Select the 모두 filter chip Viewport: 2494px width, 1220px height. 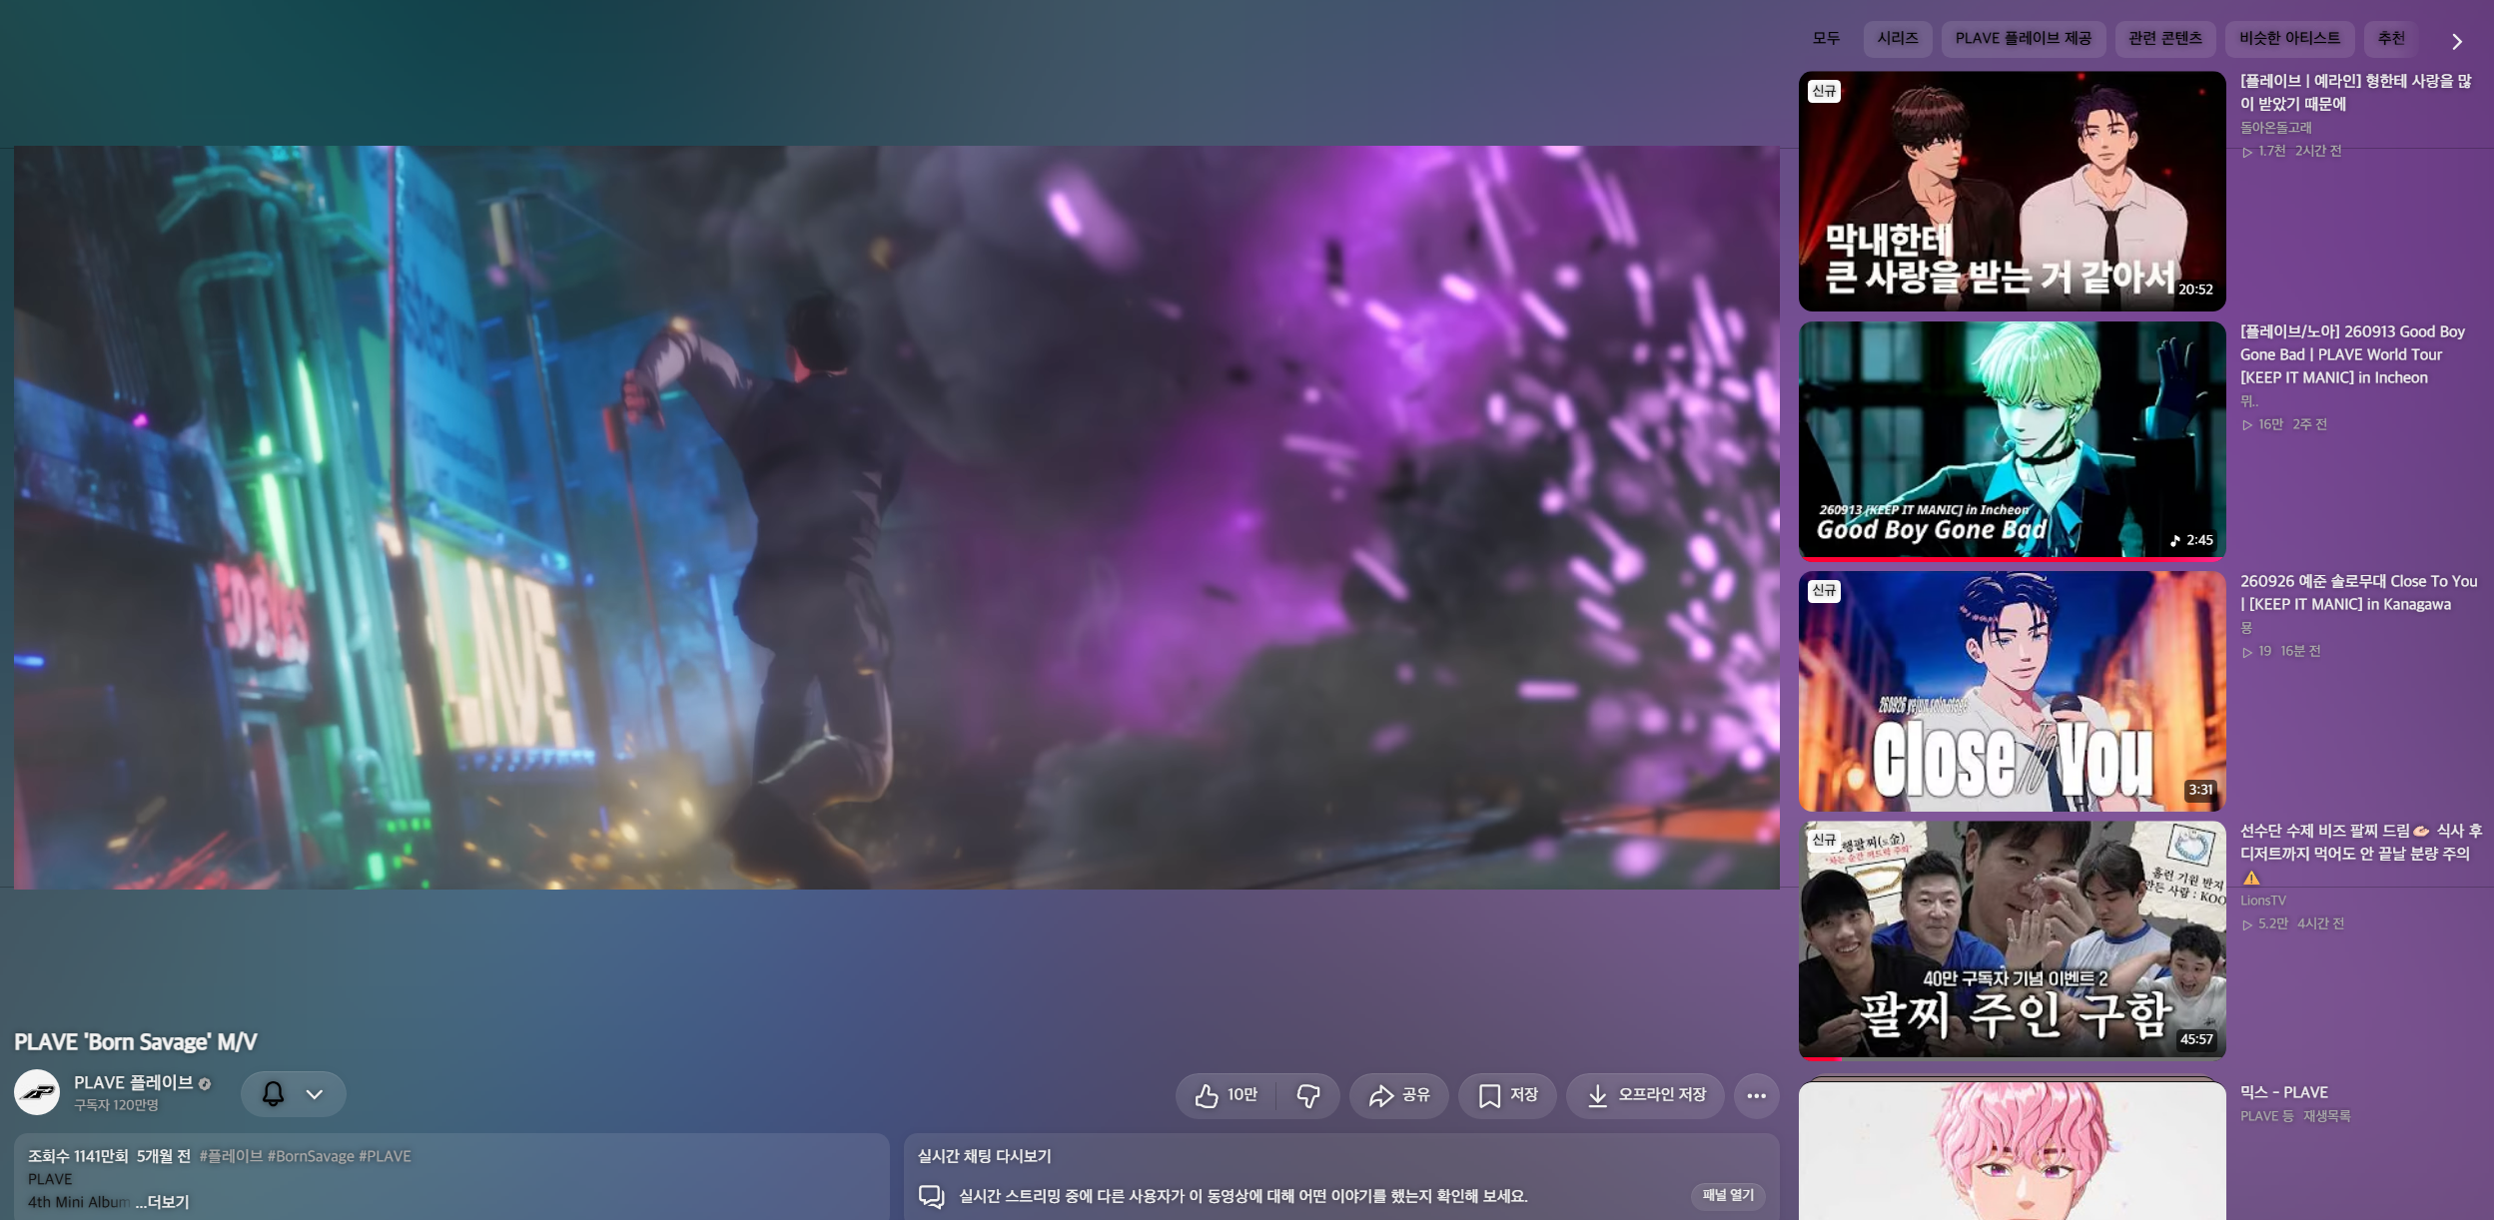point(1826,39)
